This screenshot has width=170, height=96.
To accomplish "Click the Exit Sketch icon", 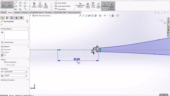I will (x=3, y=5).
